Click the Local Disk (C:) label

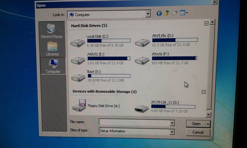(97, 36)
